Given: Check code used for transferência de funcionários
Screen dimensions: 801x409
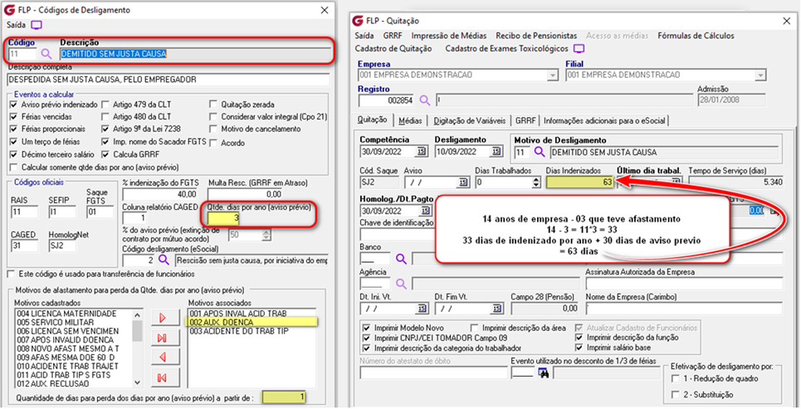Looking at the screenshot, I should 11,275.
